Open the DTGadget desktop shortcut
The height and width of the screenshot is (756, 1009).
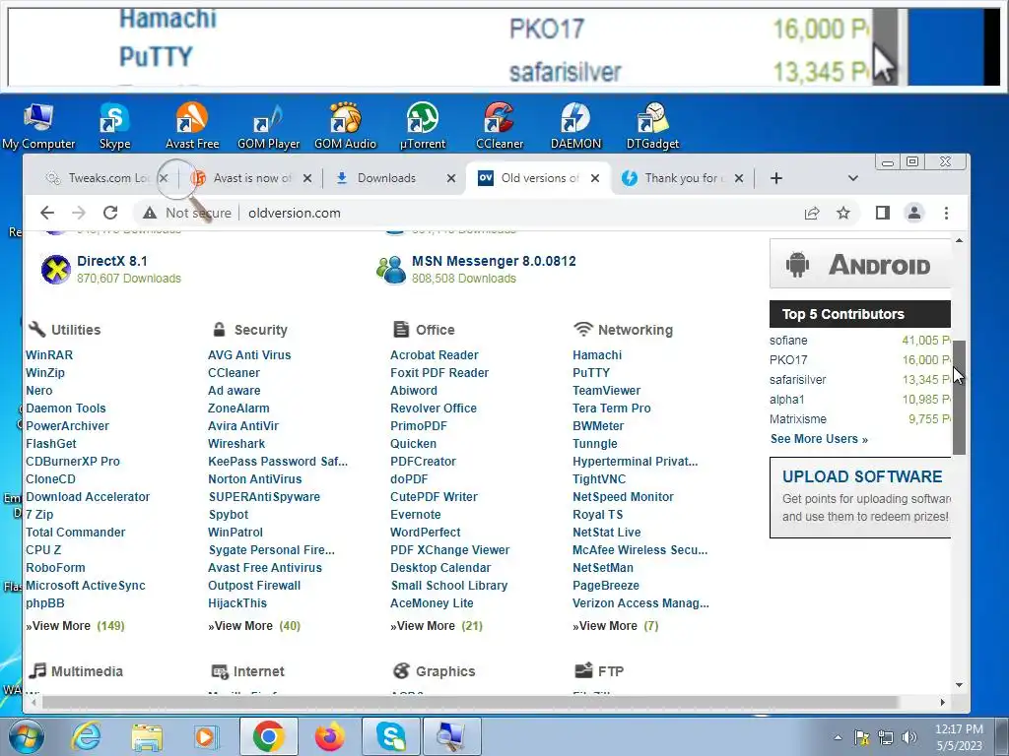[652, 126]
